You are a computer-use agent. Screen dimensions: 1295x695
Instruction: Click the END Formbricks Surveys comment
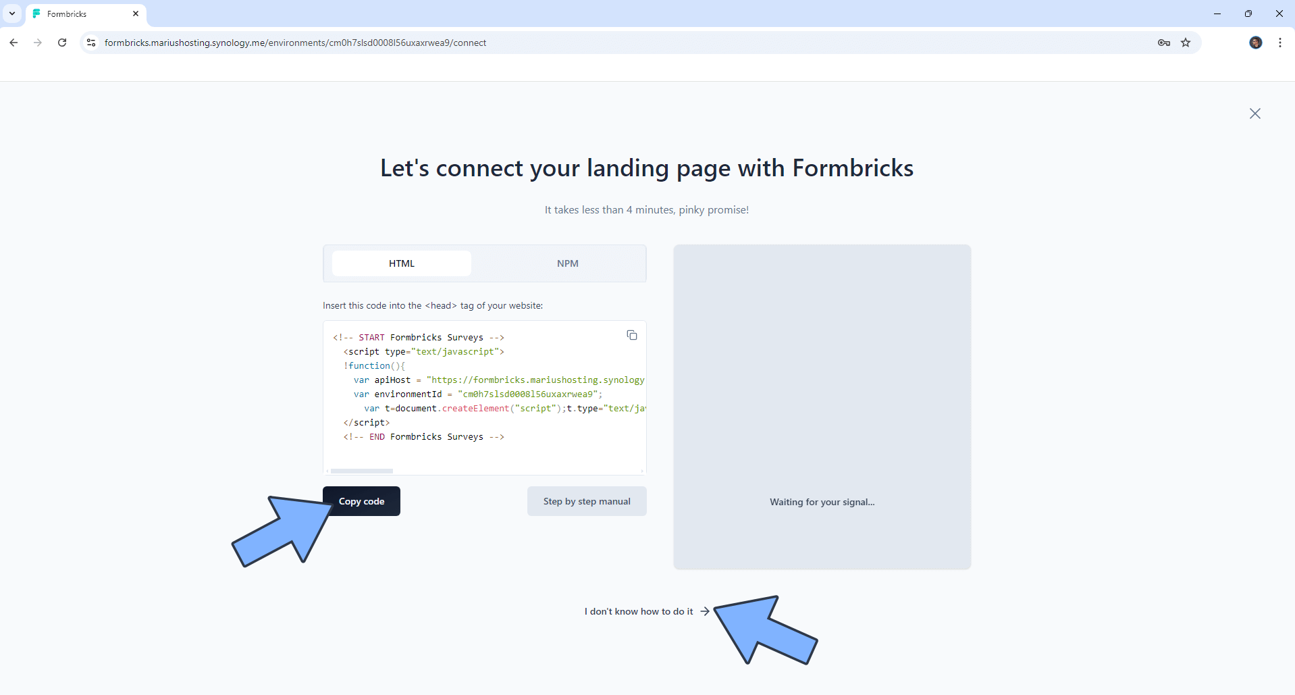(x=424, y=436)
